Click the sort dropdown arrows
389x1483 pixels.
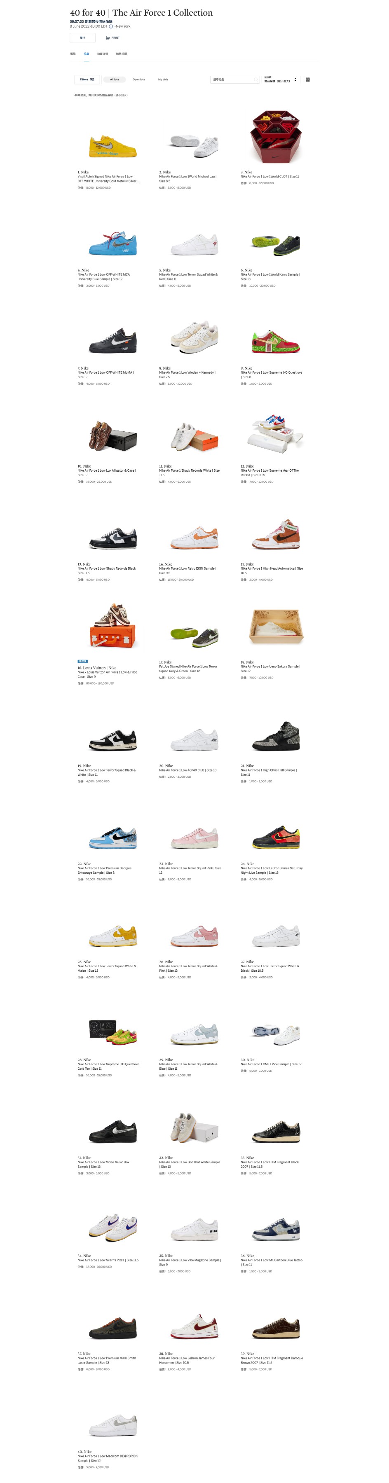tap(295, 80)
